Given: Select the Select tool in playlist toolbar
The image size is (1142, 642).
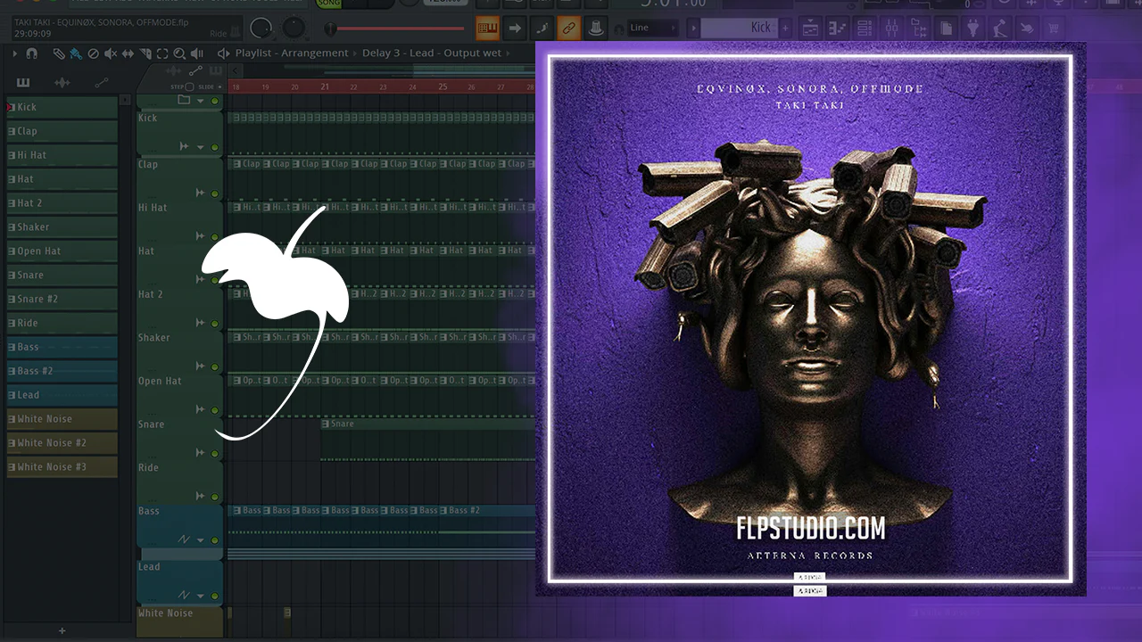Looking at the screenshot, I should pos(162,53).
